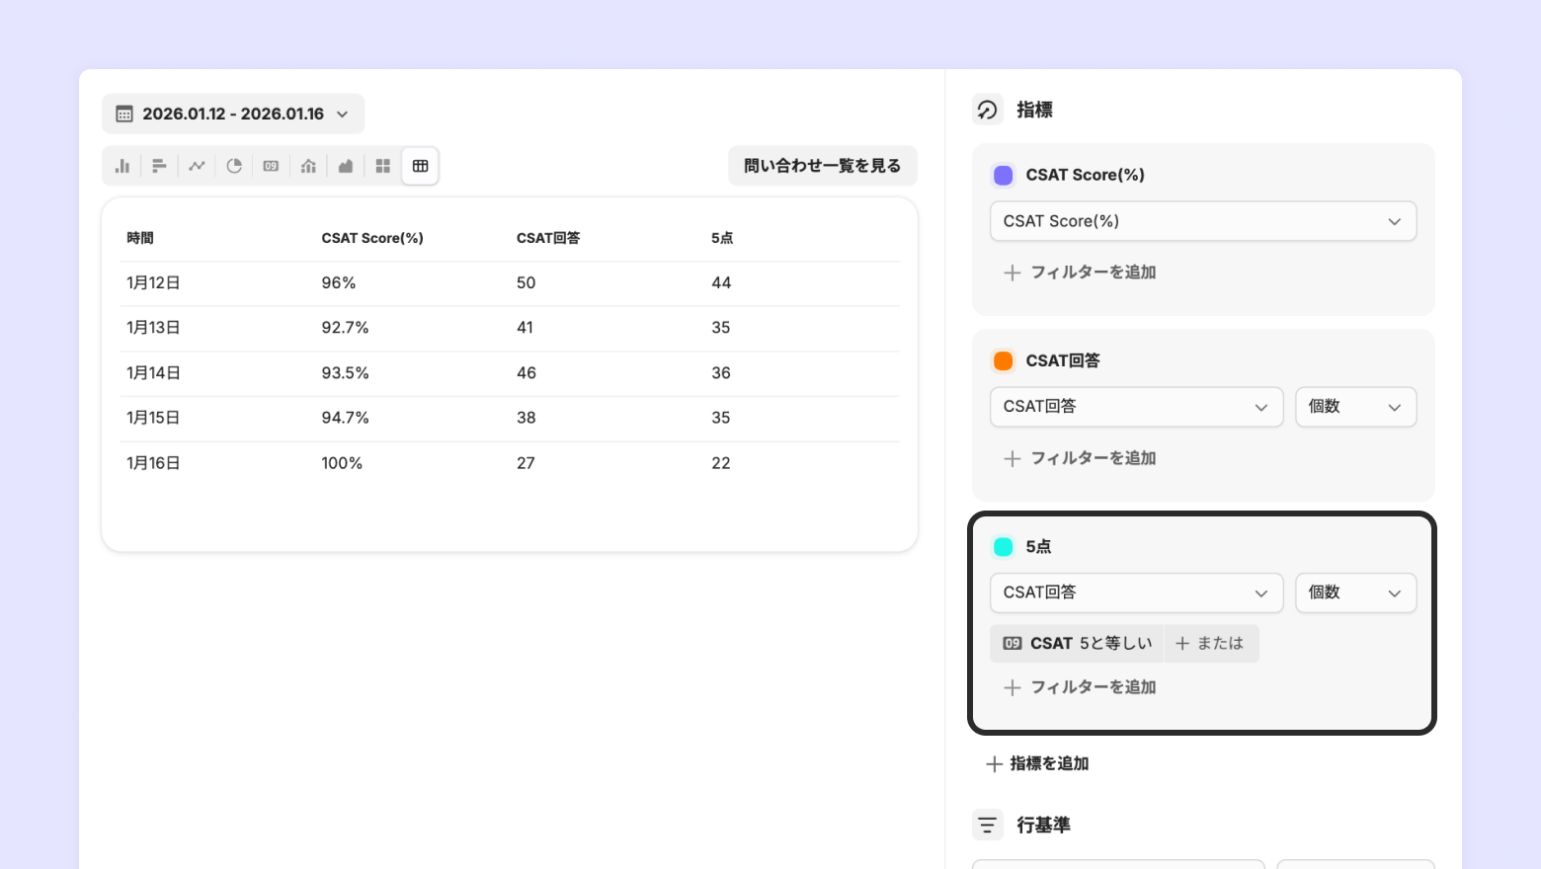Switch to the pie chart view
This screenshot has height=869, width=1541.
tap(234, 166)
